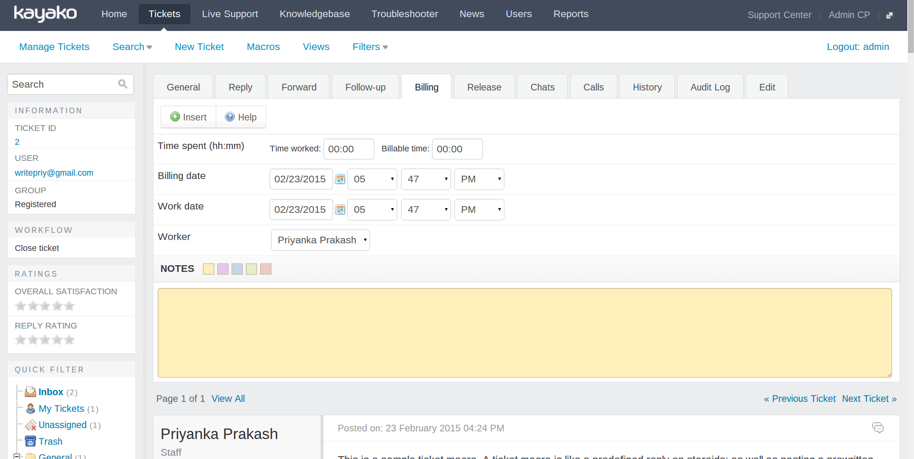Open Knowledgebase in top navigation
914x459 pixels.
[x=315, y=14]
